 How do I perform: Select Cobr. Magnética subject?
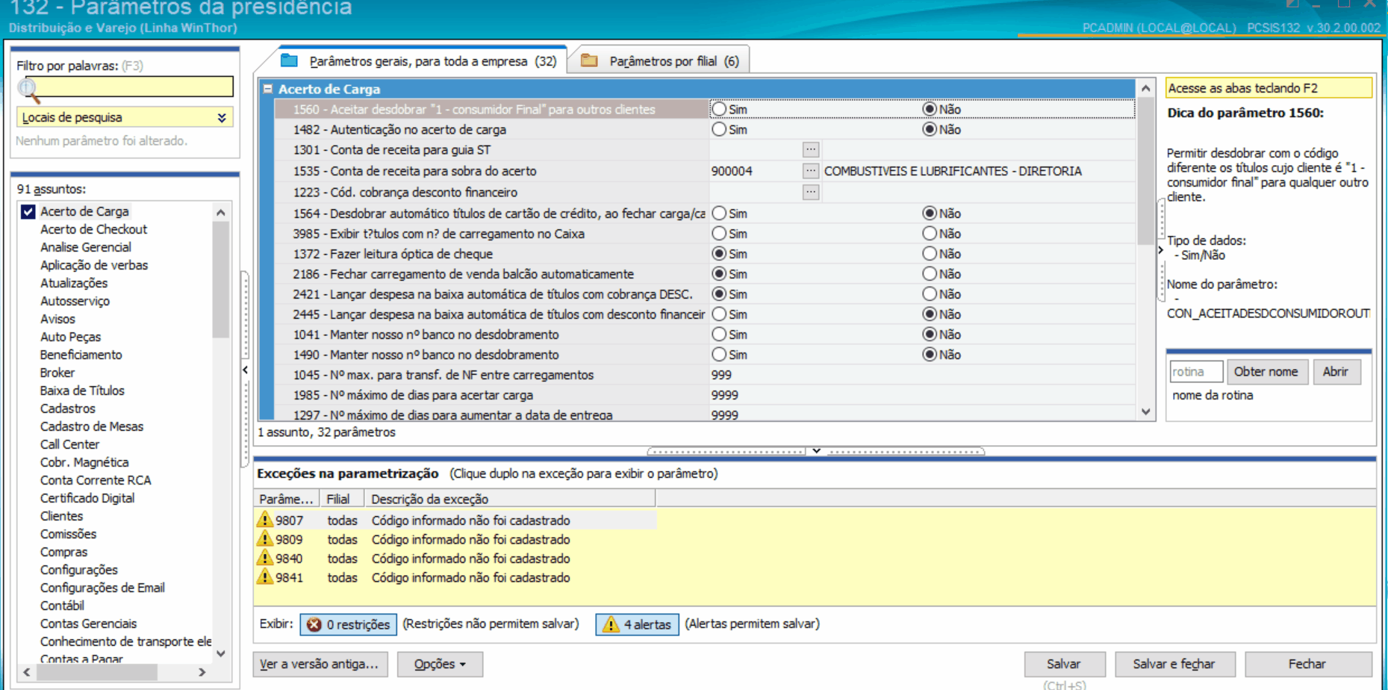coord(84,462)
